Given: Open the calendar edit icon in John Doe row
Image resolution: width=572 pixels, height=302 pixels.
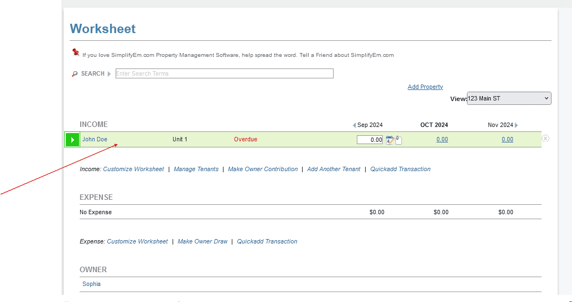Looking at the screenshot, I should coord(389,140).
